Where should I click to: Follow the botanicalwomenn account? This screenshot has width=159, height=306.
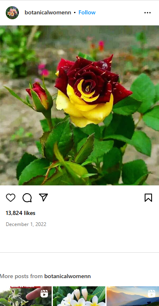pos(87,12)
